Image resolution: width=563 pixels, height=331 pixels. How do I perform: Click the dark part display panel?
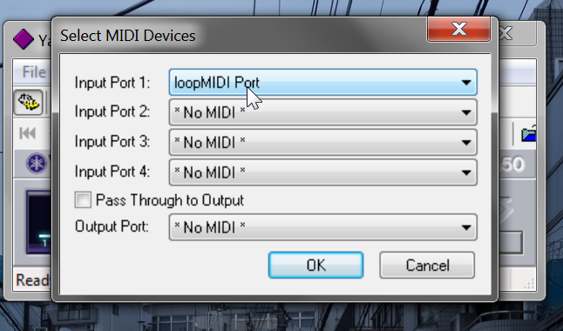point(38,222)
